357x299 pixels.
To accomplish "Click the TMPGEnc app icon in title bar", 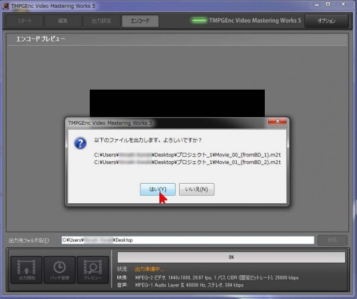I will click(x=7, y=6).
